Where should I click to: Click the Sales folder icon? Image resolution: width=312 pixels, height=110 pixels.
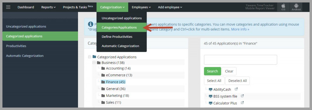tap(103, 102)
